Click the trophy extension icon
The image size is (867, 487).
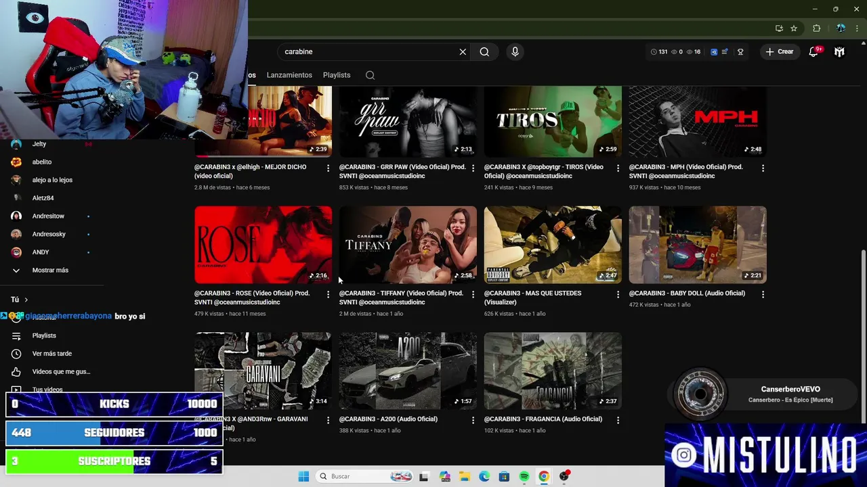[740, 51]
